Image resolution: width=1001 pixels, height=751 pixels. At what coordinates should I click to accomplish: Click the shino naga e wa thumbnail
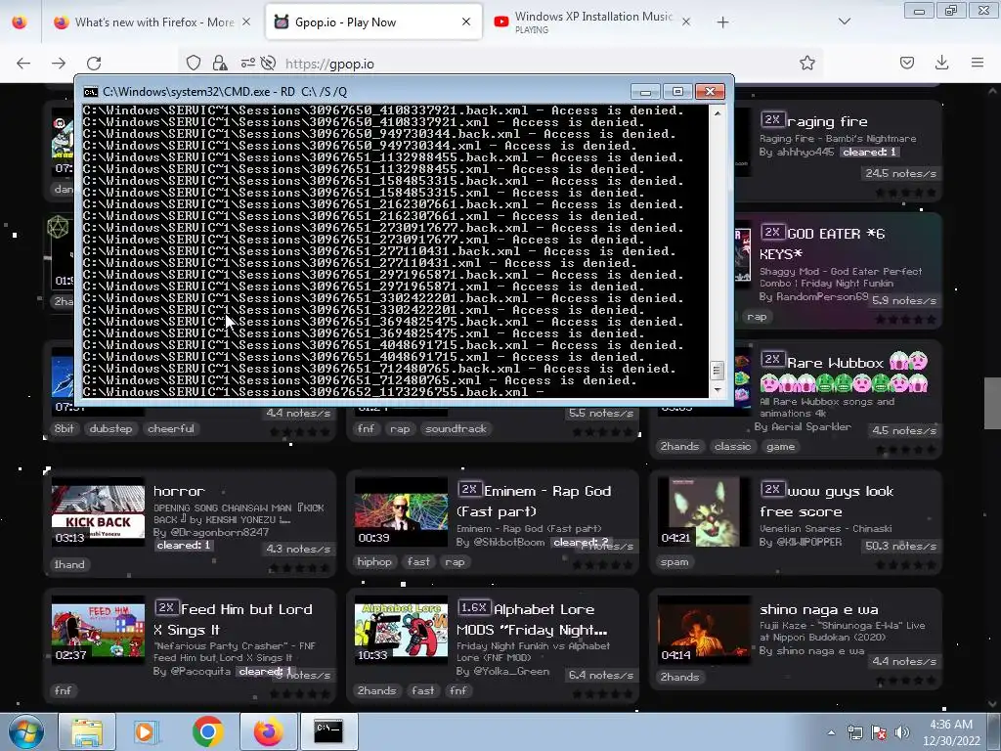(x=704, y=631)
